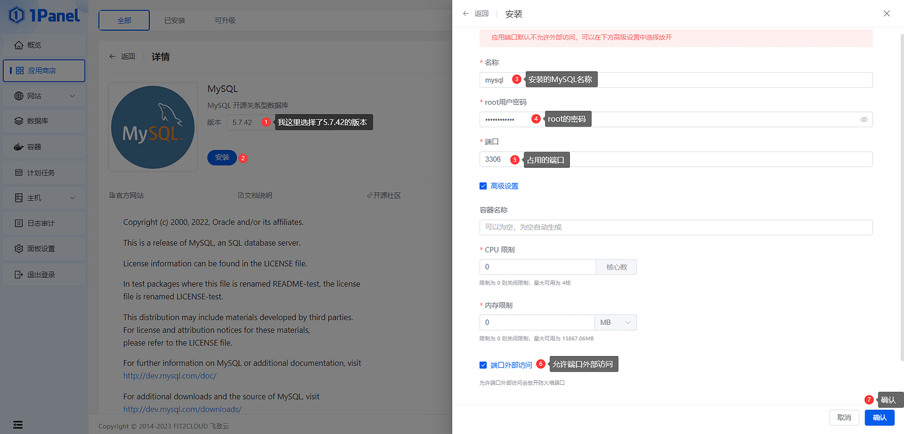Toggle root password visibility eye icon
The height and width of the screenshot is (434, 904).
tap(864, 119)
